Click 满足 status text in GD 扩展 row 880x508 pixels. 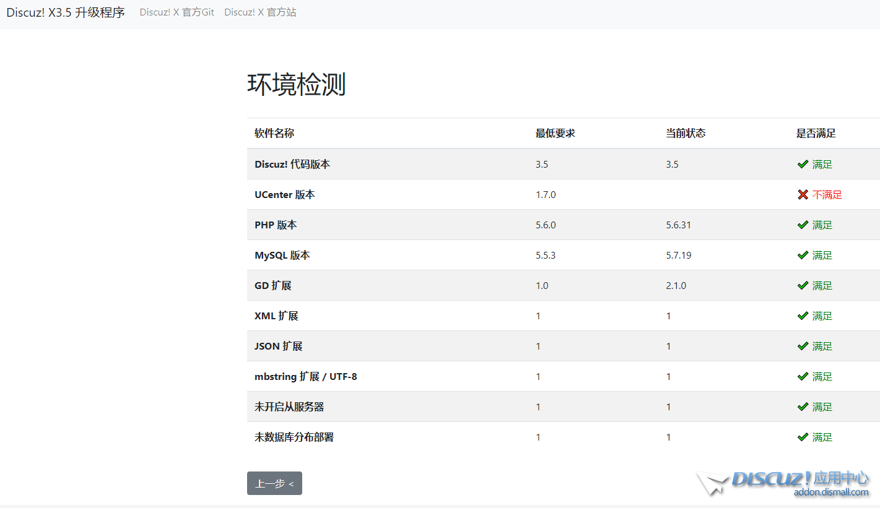coord(822,285)
